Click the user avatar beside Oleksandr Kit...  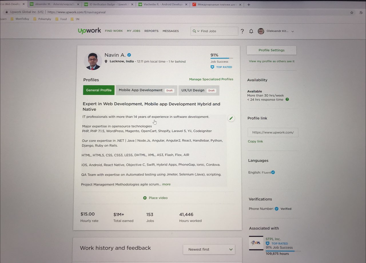coord(261,31)
